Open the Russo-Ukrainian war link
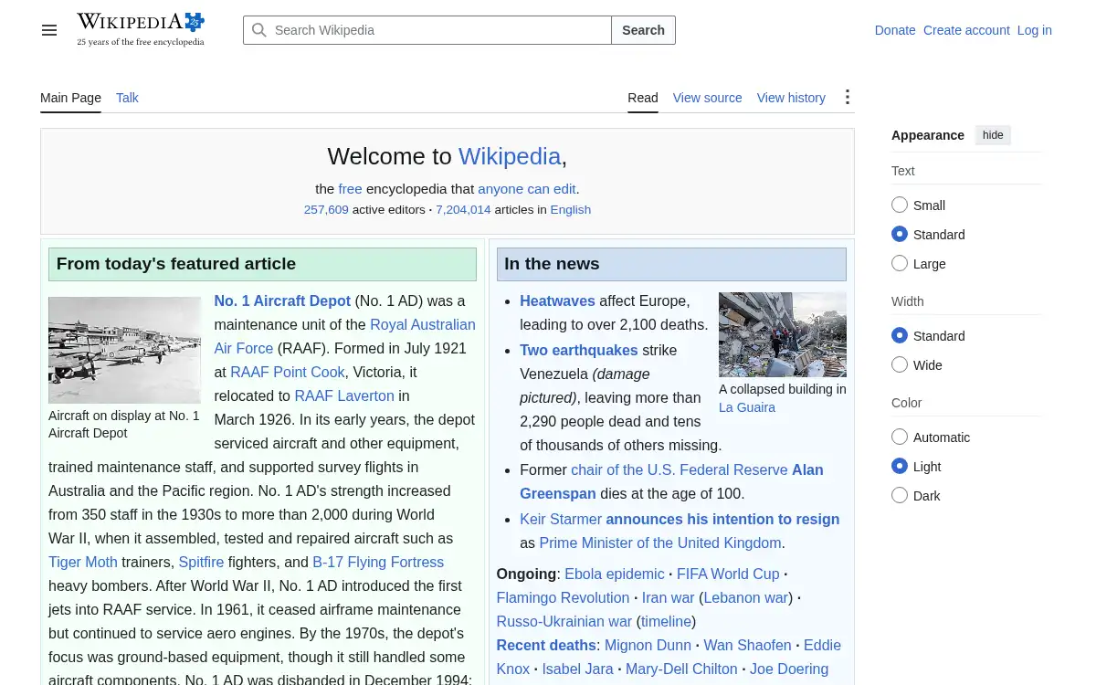The width and height of the screenshot is (1096, 685). (564, 621)
